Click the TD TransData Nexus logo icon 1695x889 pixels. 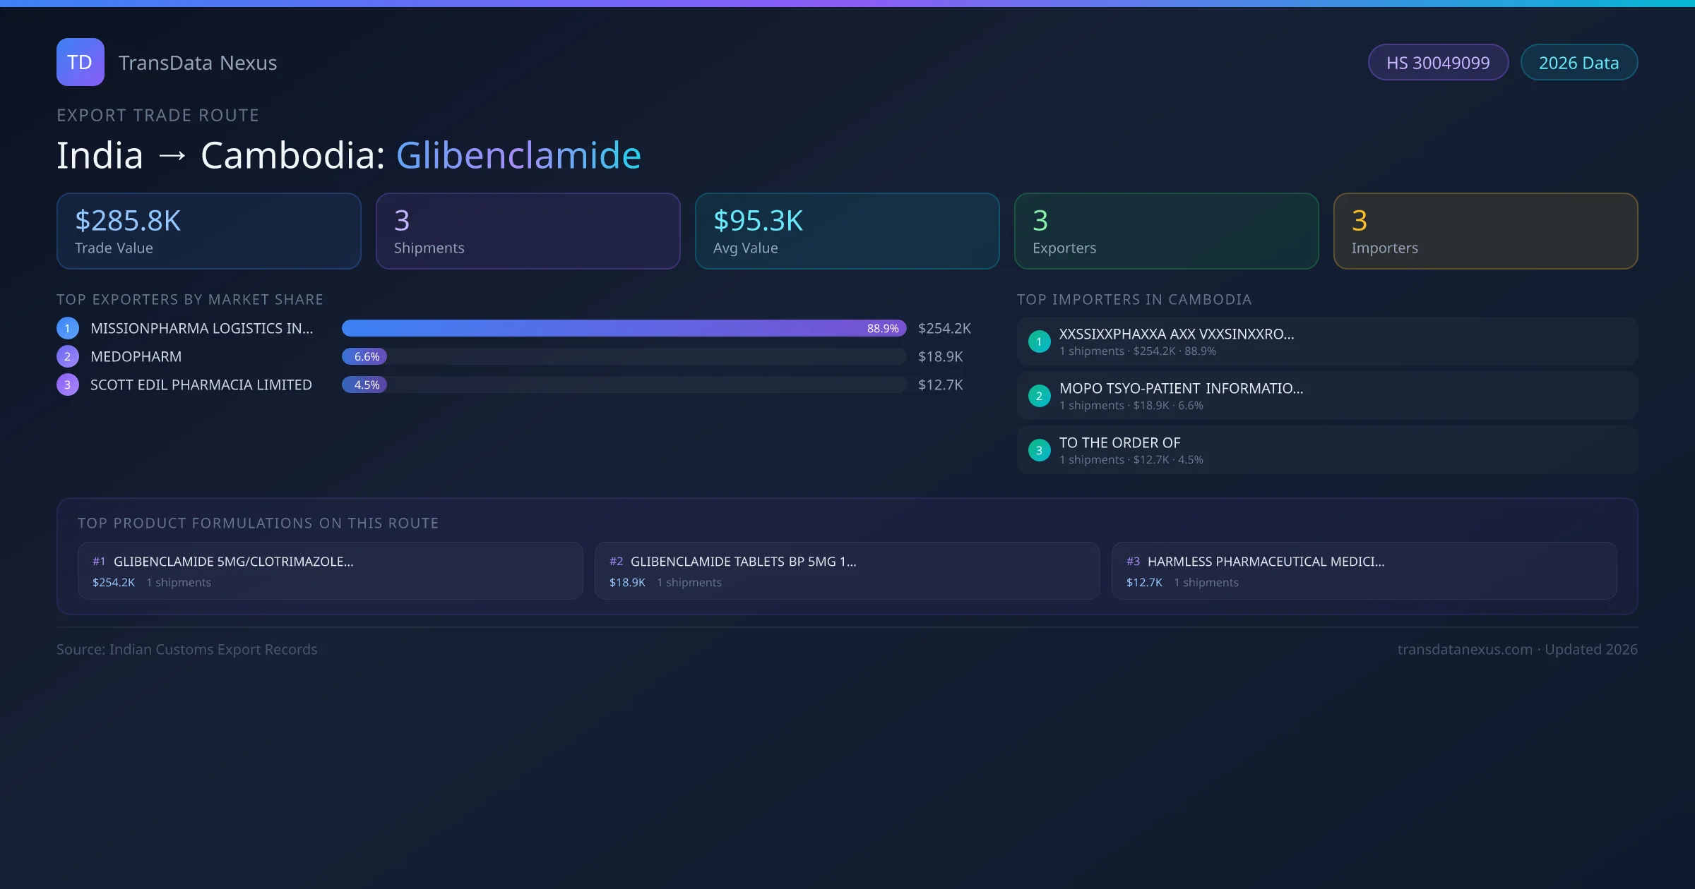coord(80,62)
